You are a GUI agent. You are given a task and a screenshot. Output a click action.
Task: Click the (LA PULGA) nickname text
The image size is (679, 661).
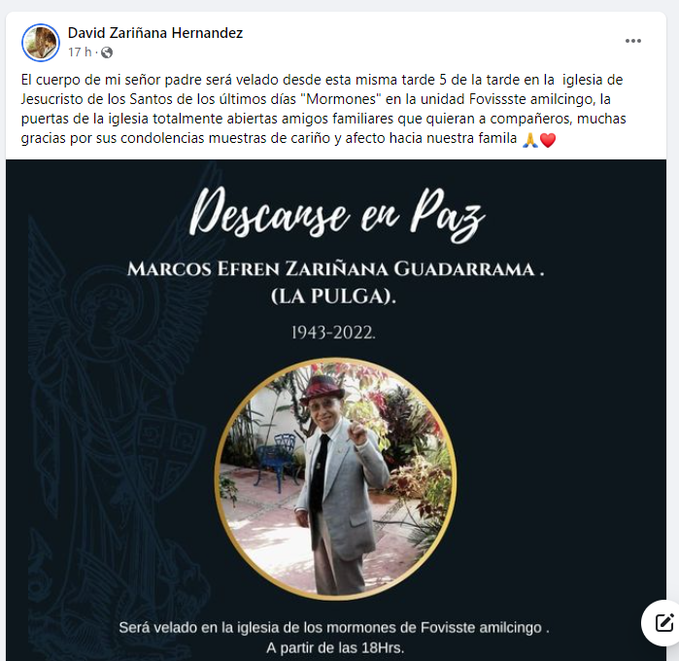[333, 296]
